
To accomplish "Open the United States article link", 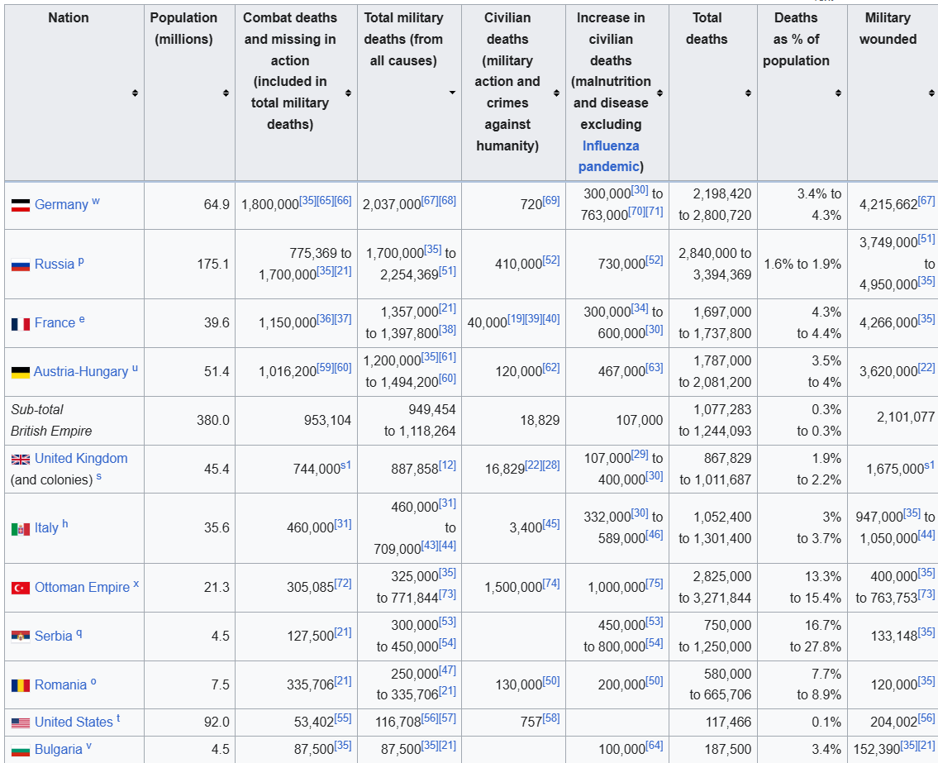I will [x=74, y=722].
